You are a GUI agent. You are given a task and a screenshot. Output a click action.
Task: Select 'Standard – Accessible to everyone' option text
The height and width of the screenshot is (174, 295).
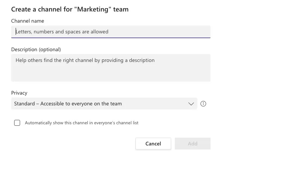coord(68,104)
